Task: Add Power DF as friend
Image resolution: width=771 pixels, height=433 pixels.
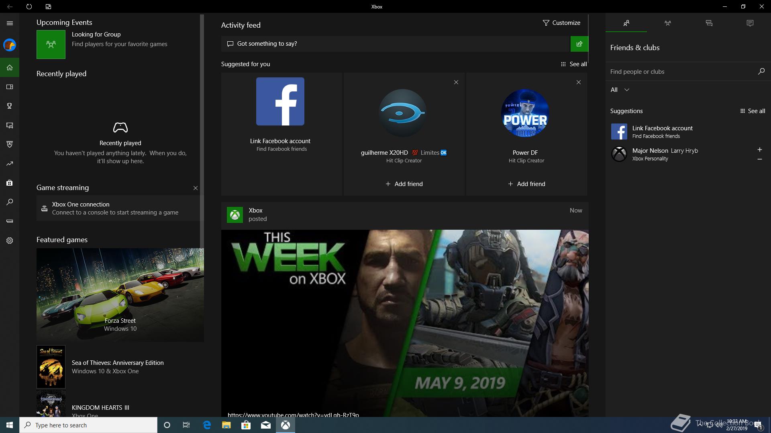Action: 526,184
